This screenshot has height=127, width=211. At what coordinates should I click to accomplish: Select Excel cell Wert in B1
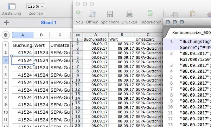(122, 39)
